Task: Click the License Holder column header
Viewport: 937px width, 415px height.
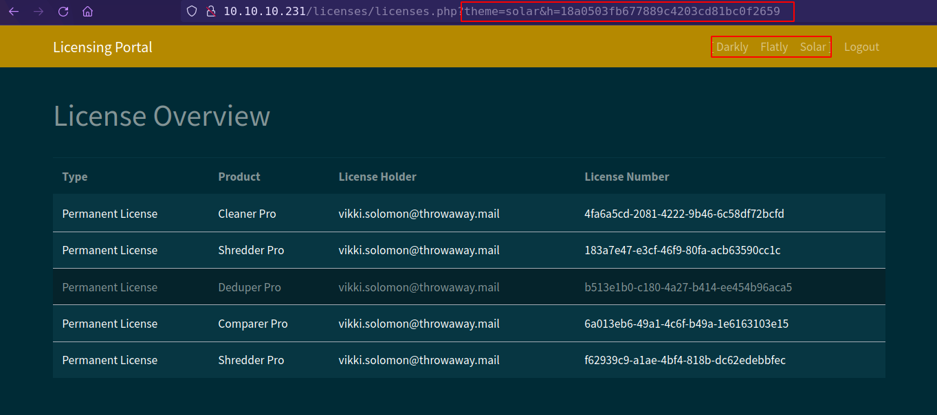Action: click(377, 177)
